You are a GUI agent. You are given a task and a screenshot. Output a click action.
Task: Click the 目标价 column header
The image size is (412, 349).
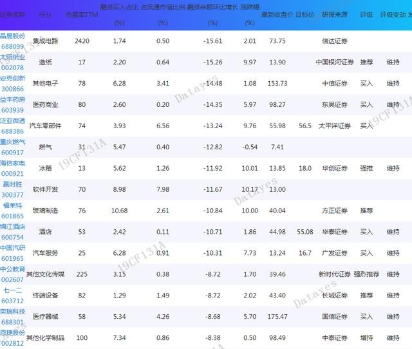point(305,14)
